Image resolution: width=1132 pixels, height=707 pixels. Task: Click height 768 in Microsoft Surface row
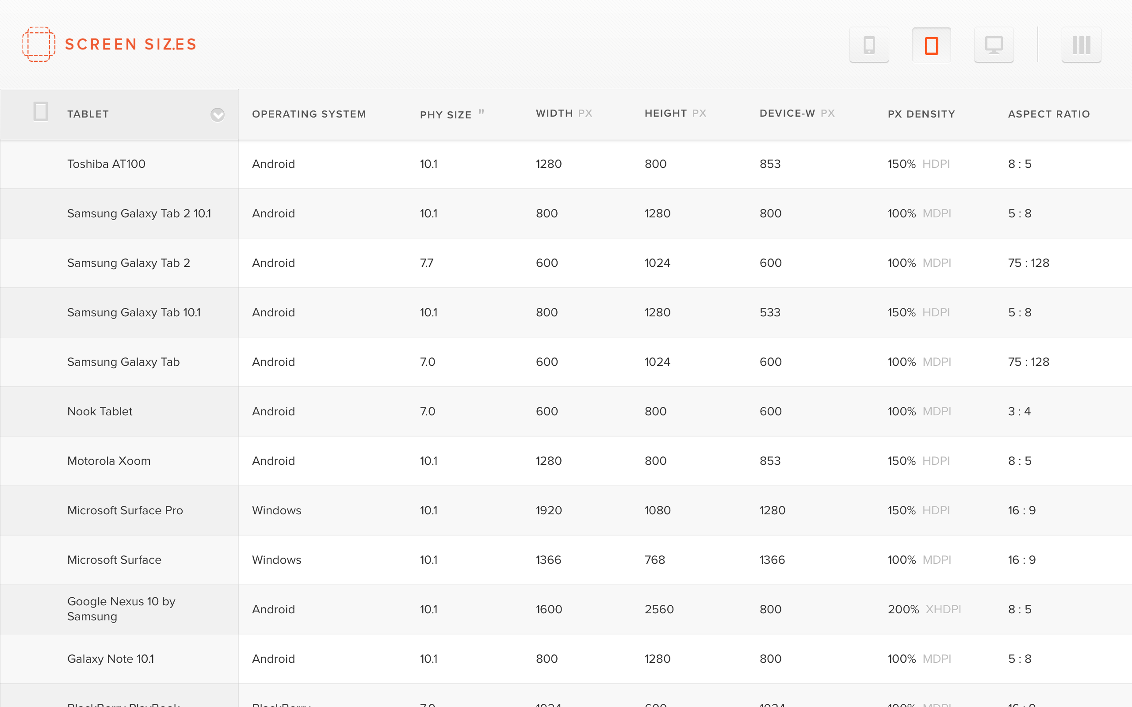coord(655,560)
